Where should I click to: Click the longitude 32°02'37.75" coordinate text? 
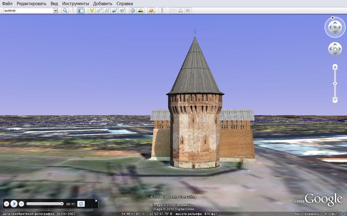pos(161,214)
